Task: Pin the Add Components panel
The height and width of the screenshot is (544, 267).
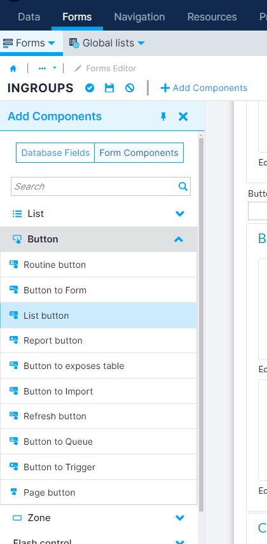Action: pyautogui.click(x=163, y=116)
